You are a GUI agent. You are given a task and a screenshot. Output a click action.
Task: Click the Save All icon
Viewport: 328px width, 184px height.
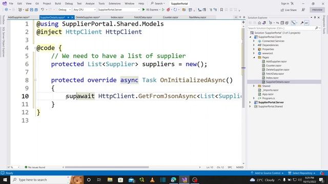pyautogui.click(x=36, y=10)
